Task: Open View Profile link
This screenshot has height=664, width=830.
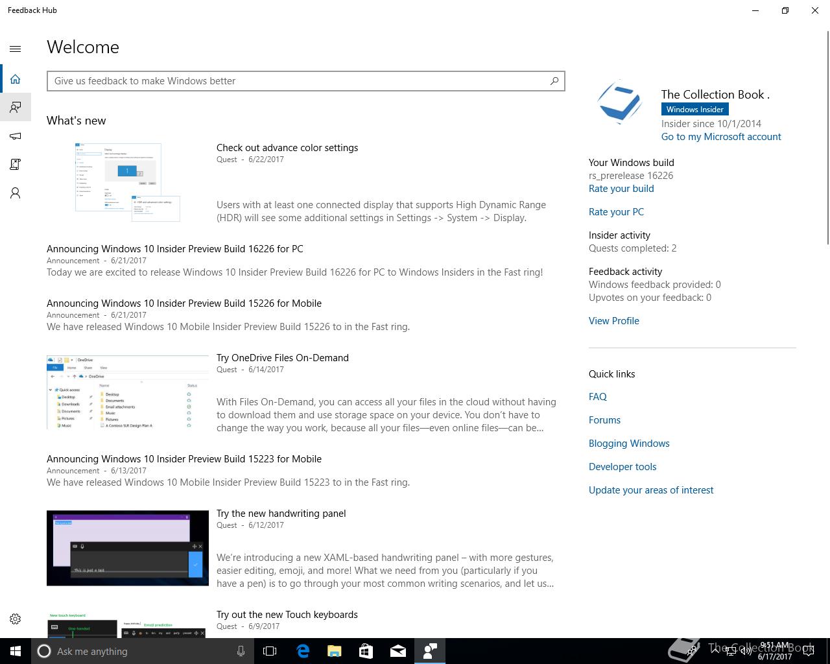Action: click(614, 321)
